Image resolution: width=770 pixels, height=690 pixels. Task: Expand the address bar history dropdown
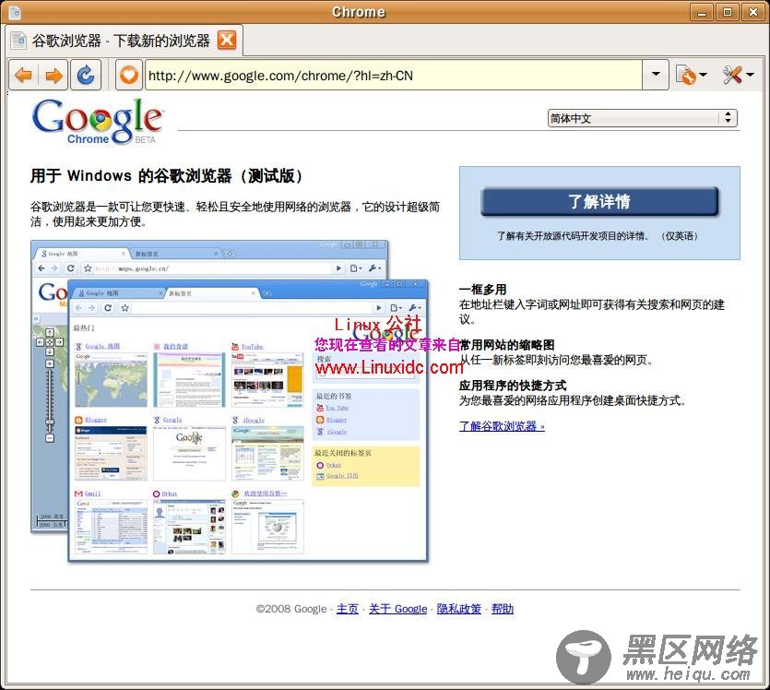click(656, 75)
